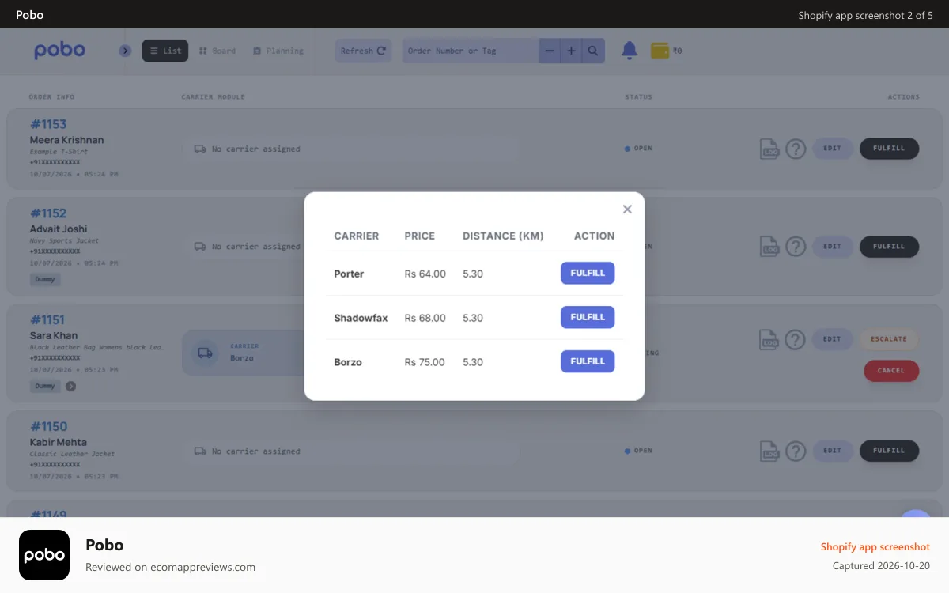Switch to Board view
The width and height of the screenshot is (949, 593).
(217, 51)
